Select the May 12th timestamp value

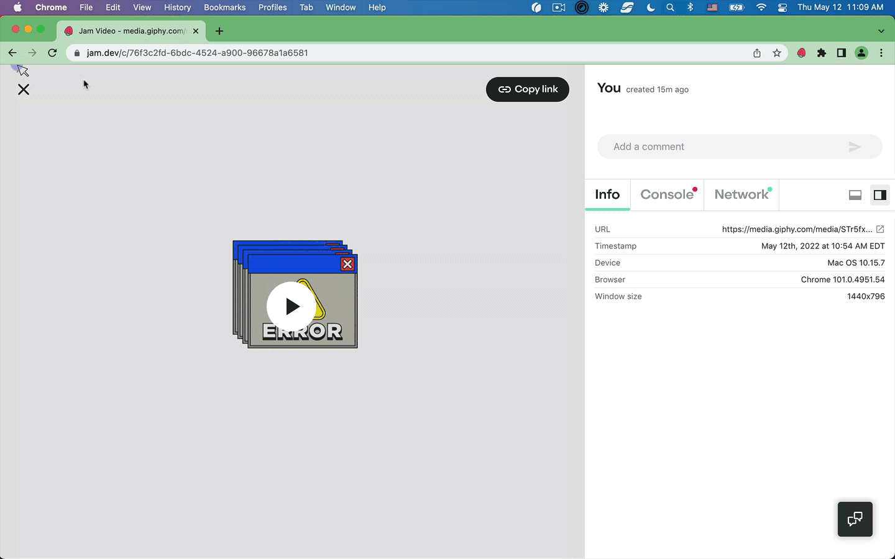click(x=823, y=246)
